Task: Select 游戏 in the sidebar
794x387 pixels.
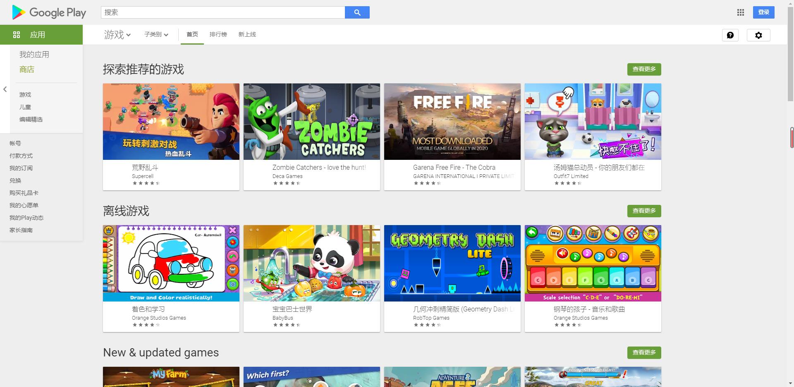Action: pos(25,95)
